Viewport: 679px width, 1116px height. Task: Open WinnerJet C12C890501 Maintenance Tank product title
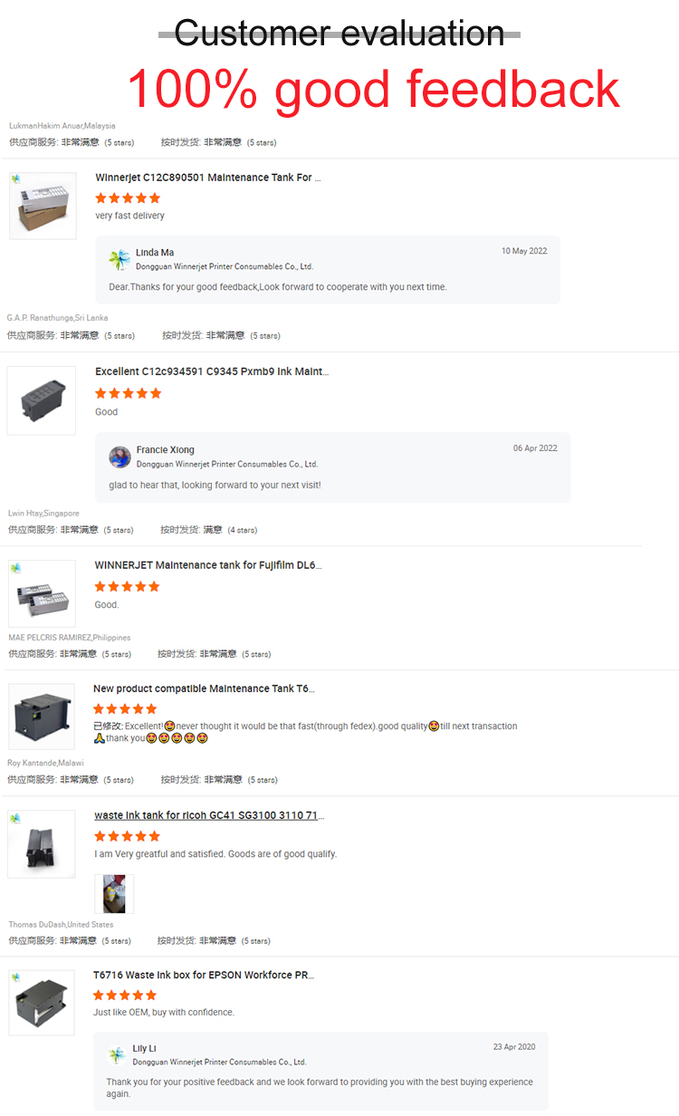(x=208, y=178)
